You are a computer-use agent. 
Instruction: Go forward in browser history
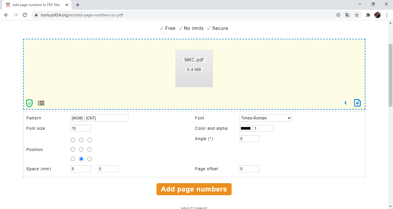point(16,15)
